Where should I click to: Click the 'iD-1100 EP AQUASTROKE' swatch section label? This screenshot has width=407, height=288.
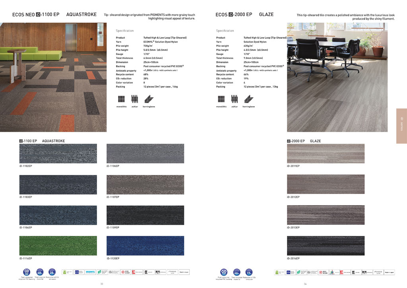click(42, 141)
